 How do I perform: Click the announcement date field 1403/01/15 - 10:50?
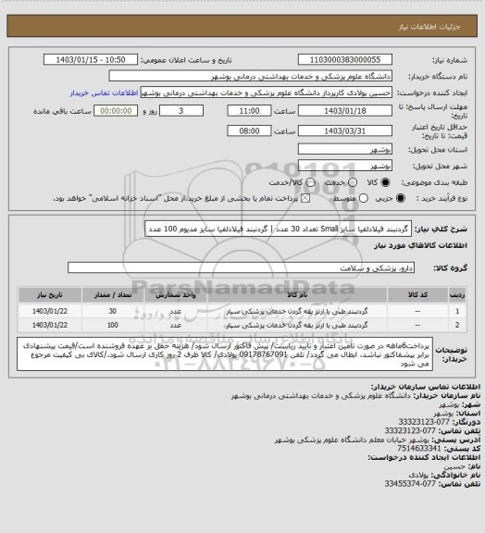pyautogui.click(x=91, y=60)
